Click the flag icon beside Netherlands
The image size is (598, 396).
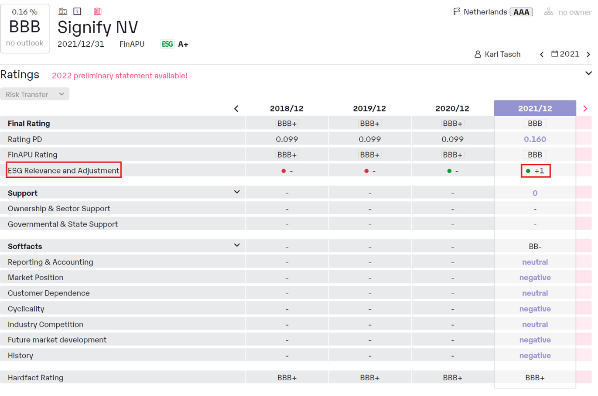[457, 11]
